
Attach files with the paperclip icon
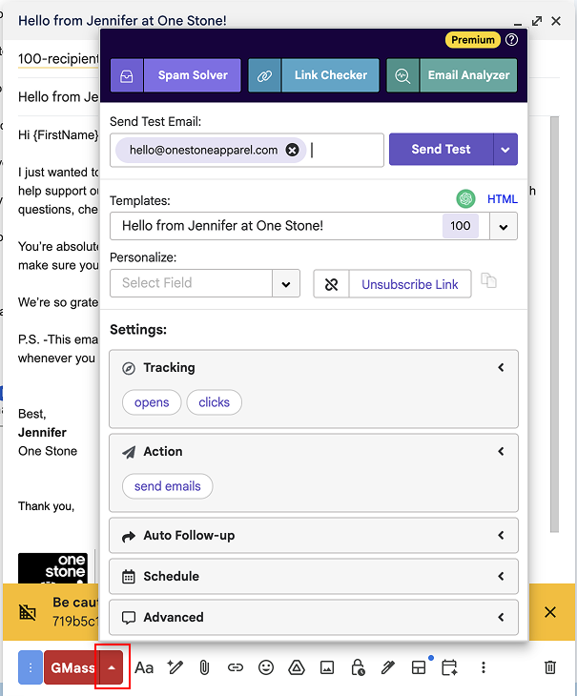tap(204, 667)
